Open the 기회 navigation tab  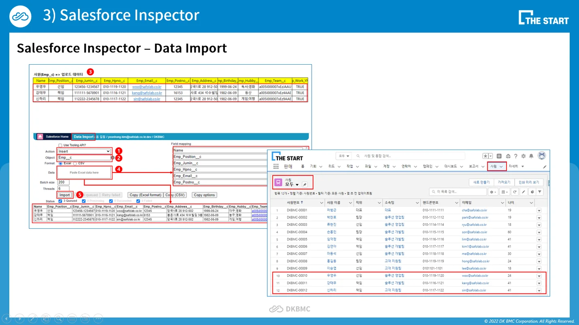pos(313,166)
